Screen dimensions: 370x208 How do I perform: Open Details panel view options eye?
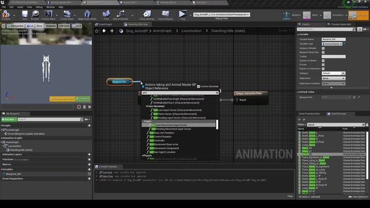click(x=365, y=29)
